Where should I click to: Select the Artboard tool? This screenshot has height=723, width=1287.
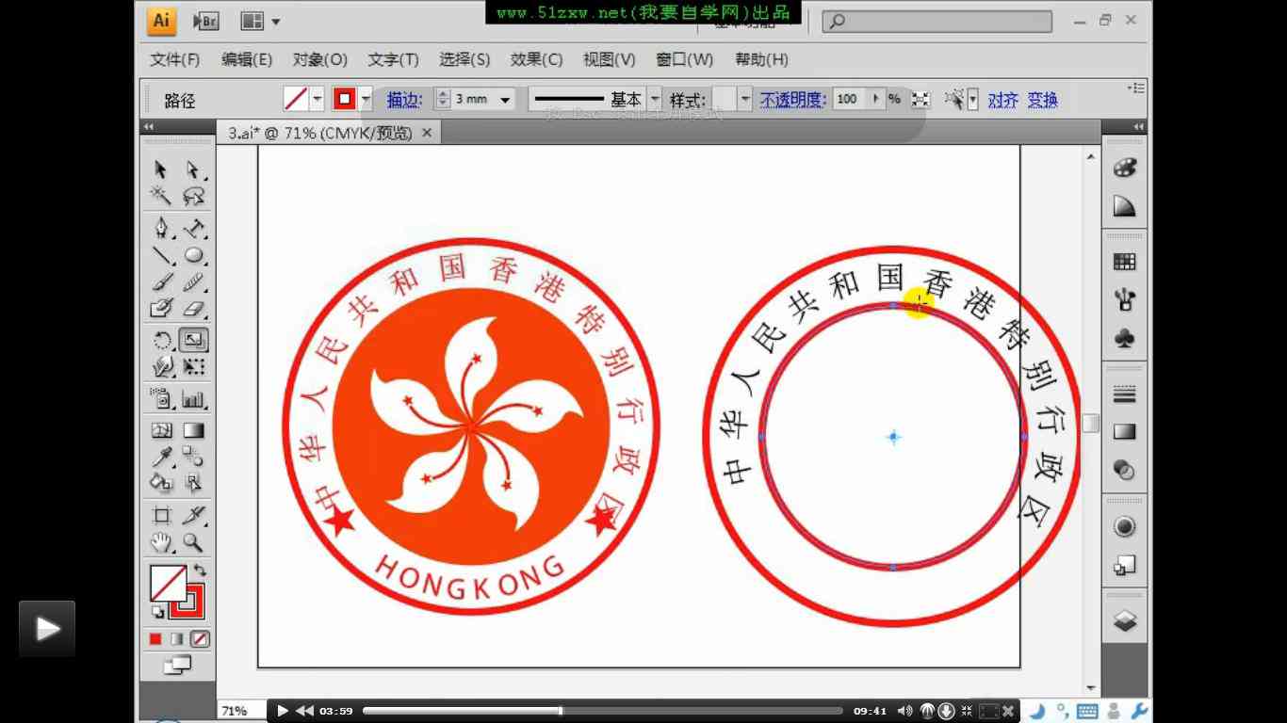click(162, 516)
